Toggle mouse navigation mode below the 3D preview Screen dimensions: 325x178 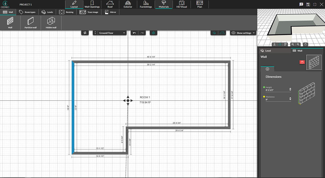click(305, 44)
